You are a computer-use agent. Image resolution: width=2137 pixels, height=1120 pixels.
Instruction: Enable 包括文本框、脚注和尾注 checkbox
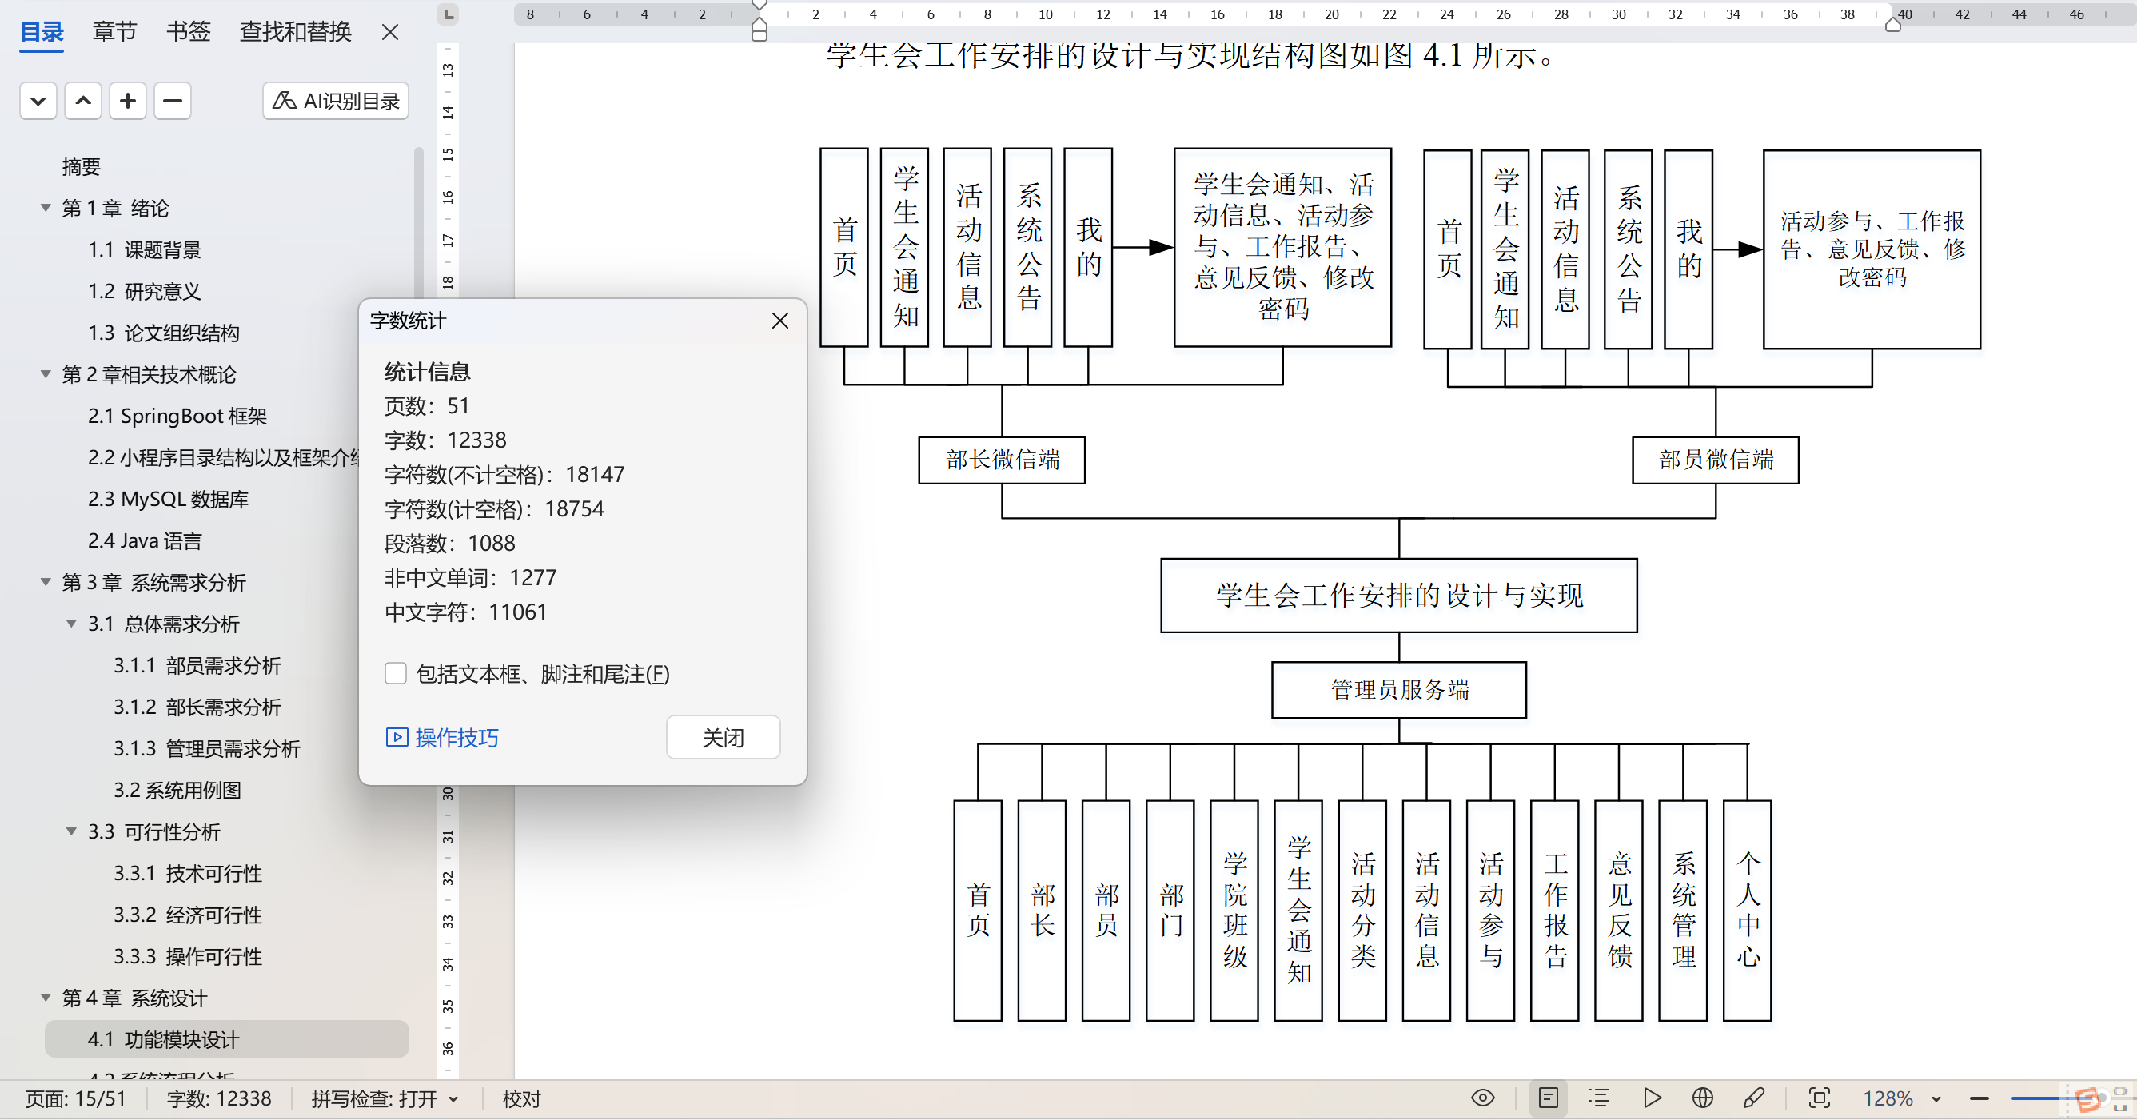point(396,674)
